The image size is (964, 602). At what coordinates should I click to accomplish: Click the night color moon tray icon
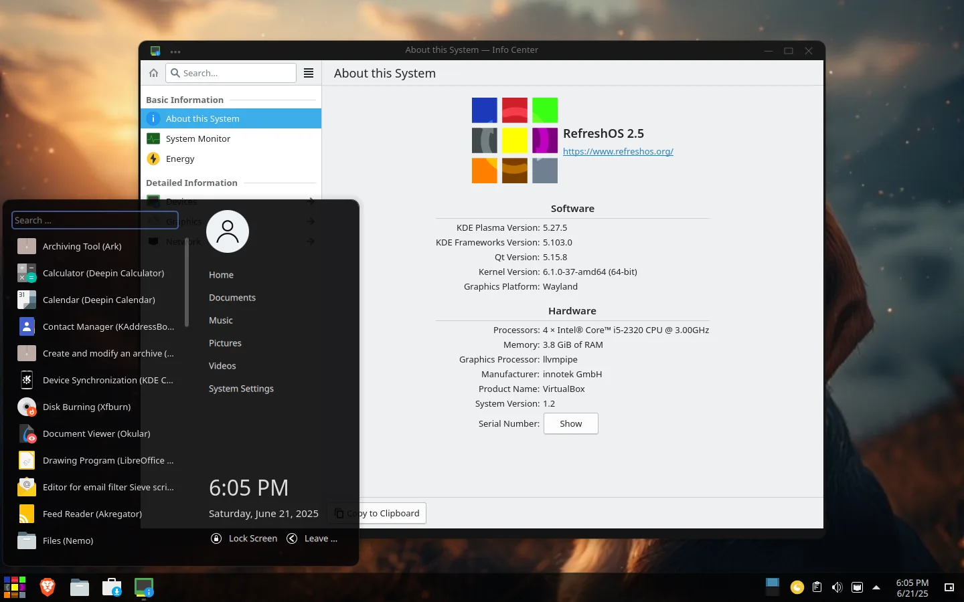797,587
